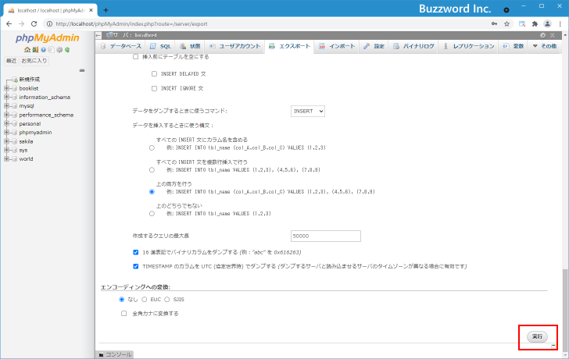Select the SJIS encoding radio
This screenshot has height=359, width=569.
[x=167, y=299]
